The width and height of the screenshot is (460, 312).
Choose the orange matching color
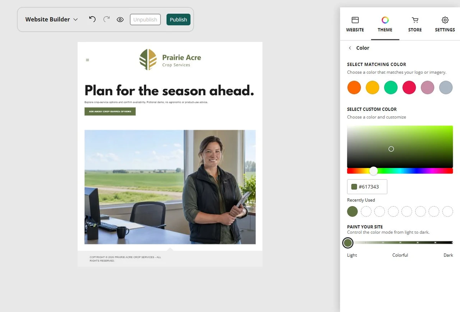coord(354,87)
